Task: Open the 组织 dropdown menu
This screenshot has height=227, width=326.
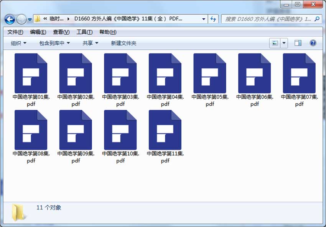Action: (x=18, y=43)
